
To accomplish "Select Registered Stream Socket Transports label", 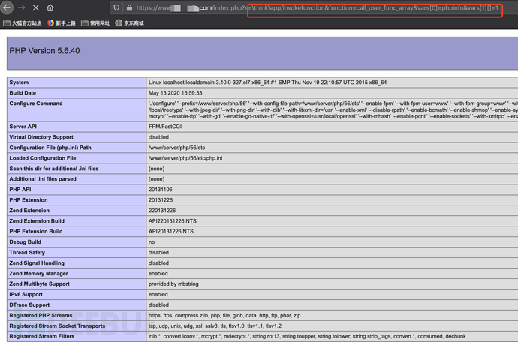I will [57, 326].
